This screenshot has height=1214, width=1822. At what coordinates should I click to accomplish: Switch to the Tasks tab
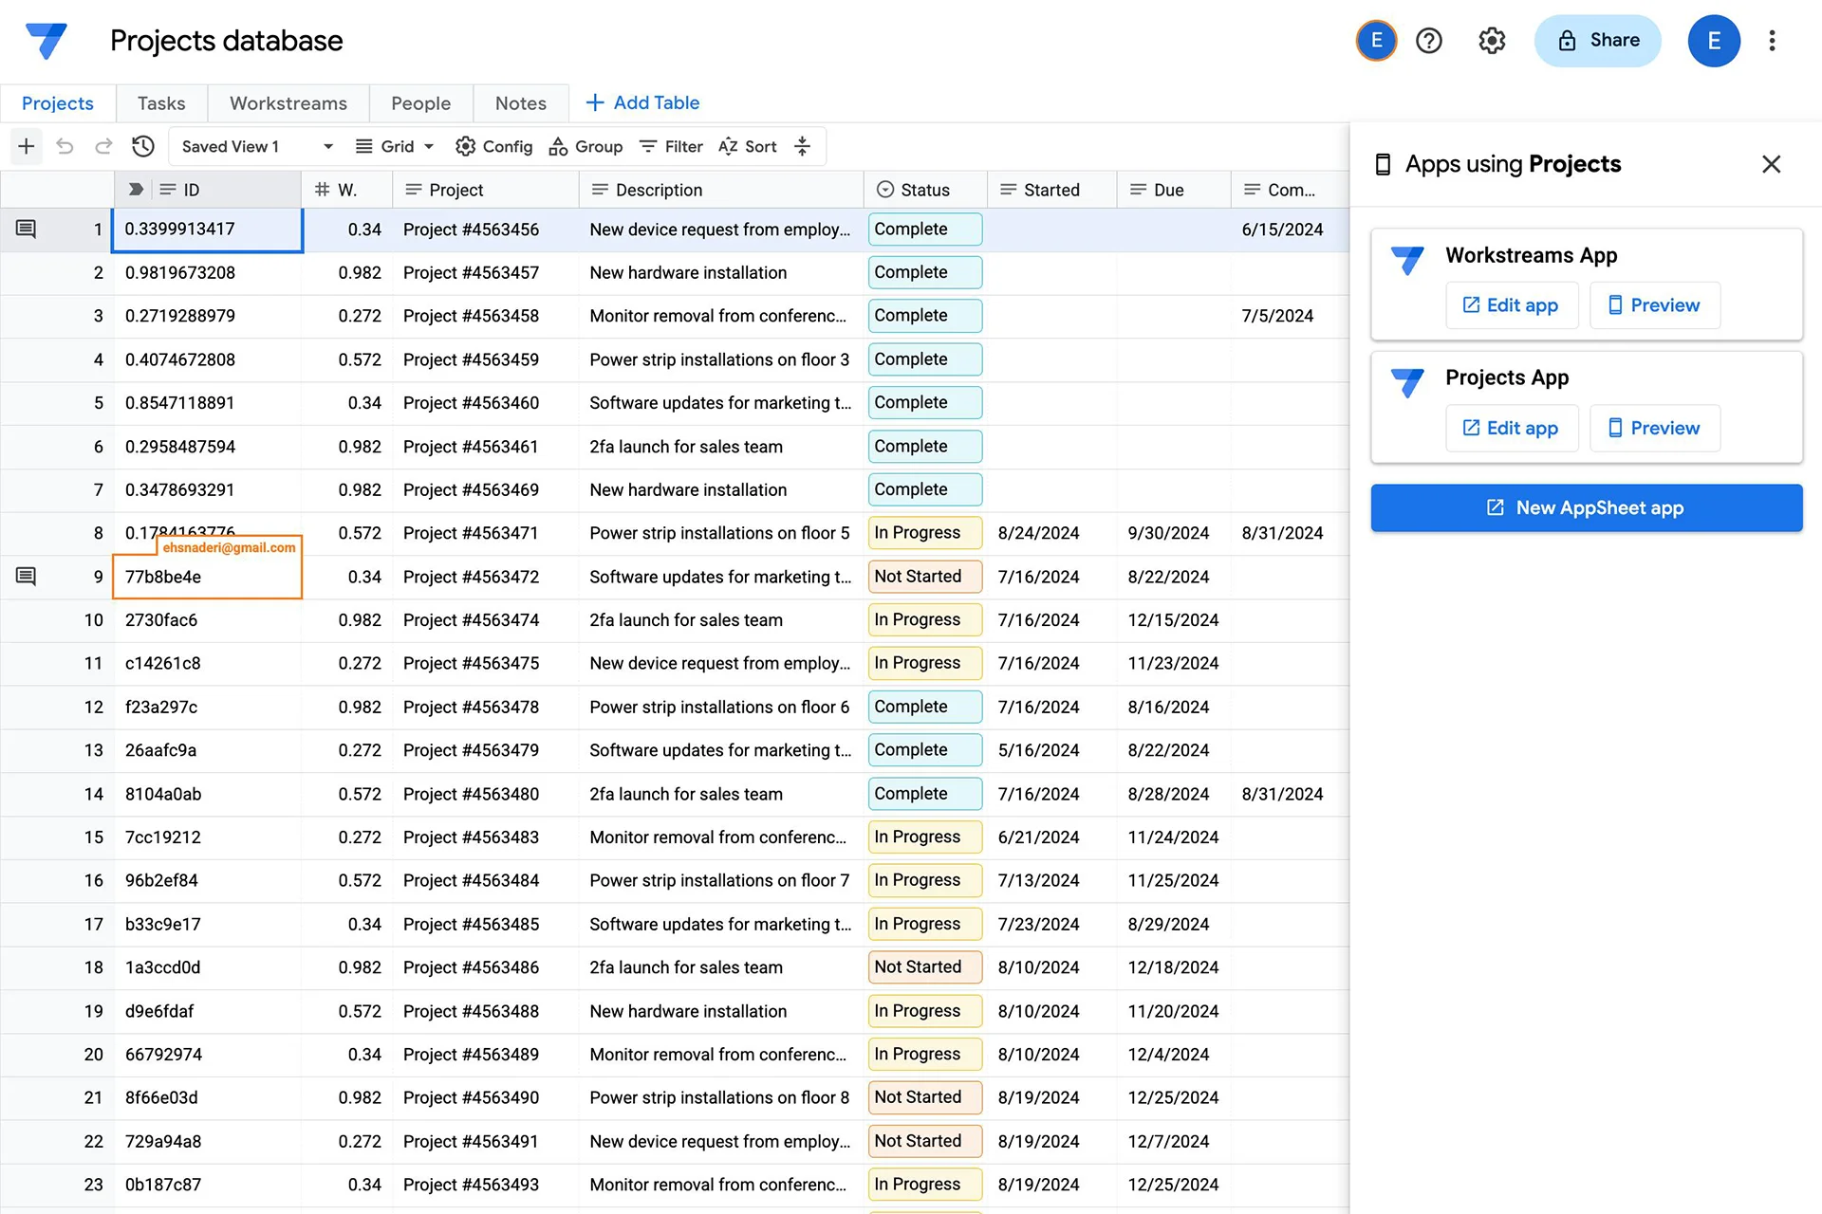point(161,103)
